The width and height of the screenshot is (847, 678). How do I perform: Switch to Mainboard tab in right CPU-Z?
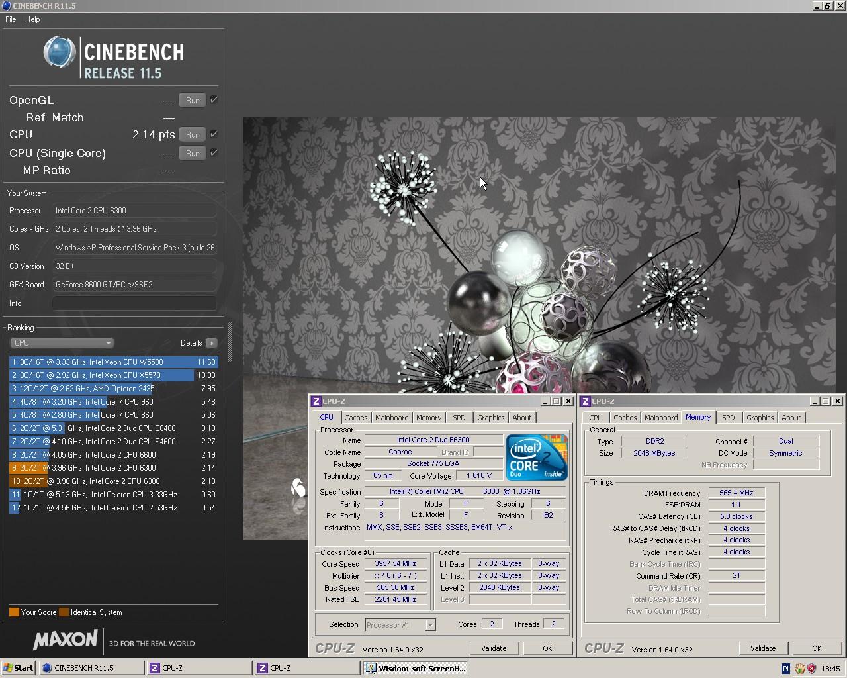661,418
